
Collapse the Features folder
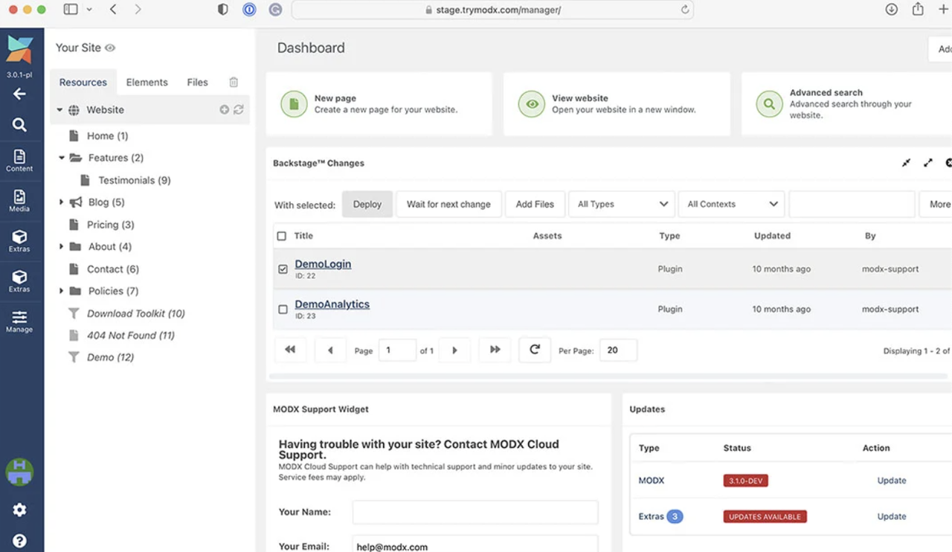click(x=62, y=158)
